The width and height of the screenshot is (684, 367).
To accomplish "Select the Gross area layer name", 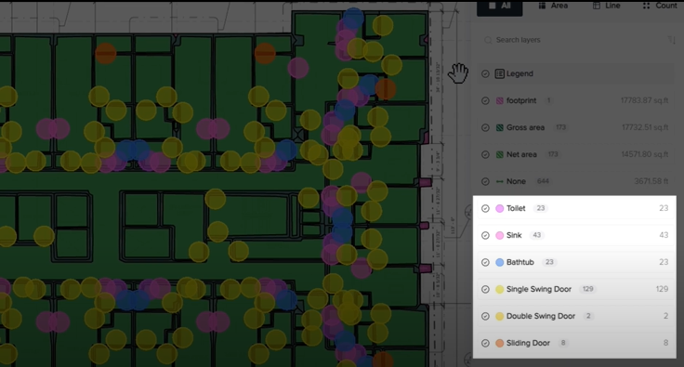I will (525, 127).
